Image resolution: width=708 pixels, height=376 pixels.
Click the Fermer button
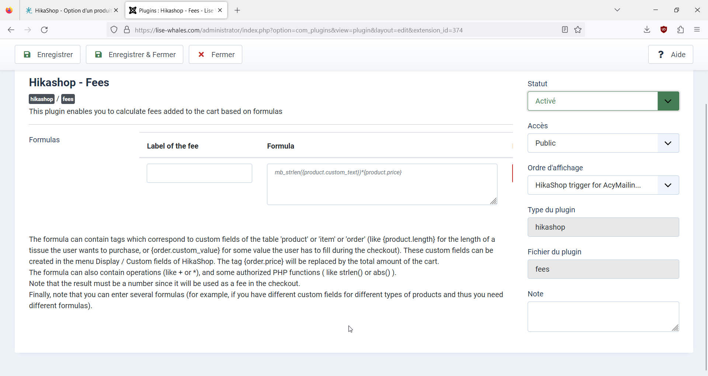tap(215, 55)
